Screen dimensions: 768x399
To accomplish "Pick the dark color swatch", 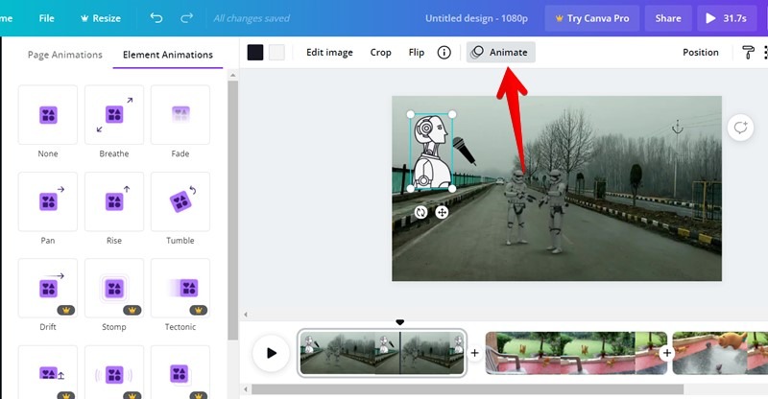I will pos(255,53).
